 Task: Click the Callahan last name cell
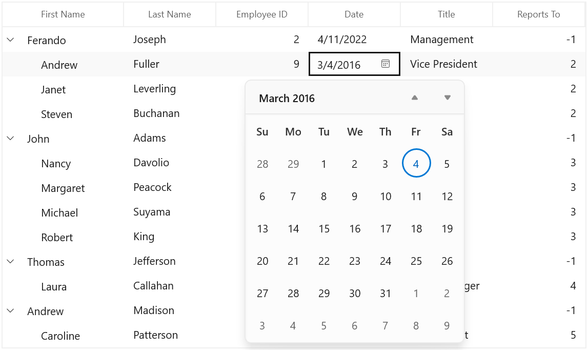point(170,286)
